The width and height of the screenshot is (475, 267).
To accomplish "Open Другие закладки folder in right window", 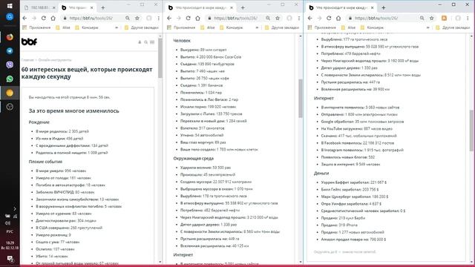I will coord(453,27).
